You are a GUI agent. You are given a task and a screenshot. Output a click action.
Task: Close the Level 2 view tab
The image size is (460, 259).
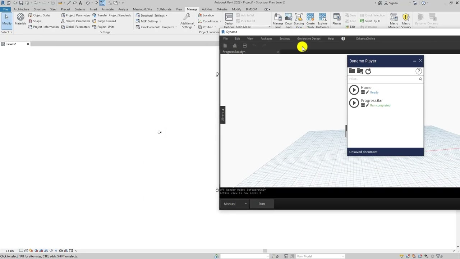point(28,44)
